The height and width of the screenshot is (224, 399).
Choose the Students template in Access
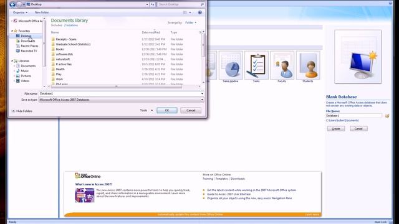[x=308, y=67]
